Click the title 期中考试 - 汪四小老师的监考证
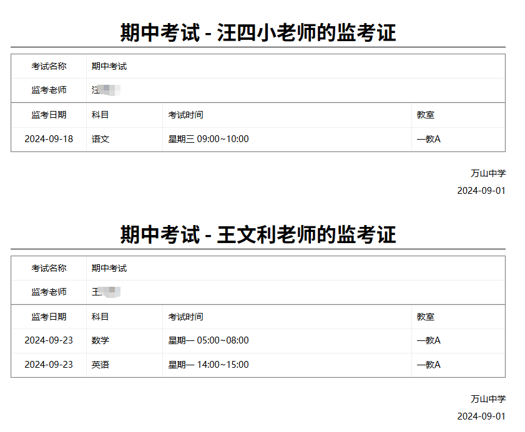 [262, 30]
